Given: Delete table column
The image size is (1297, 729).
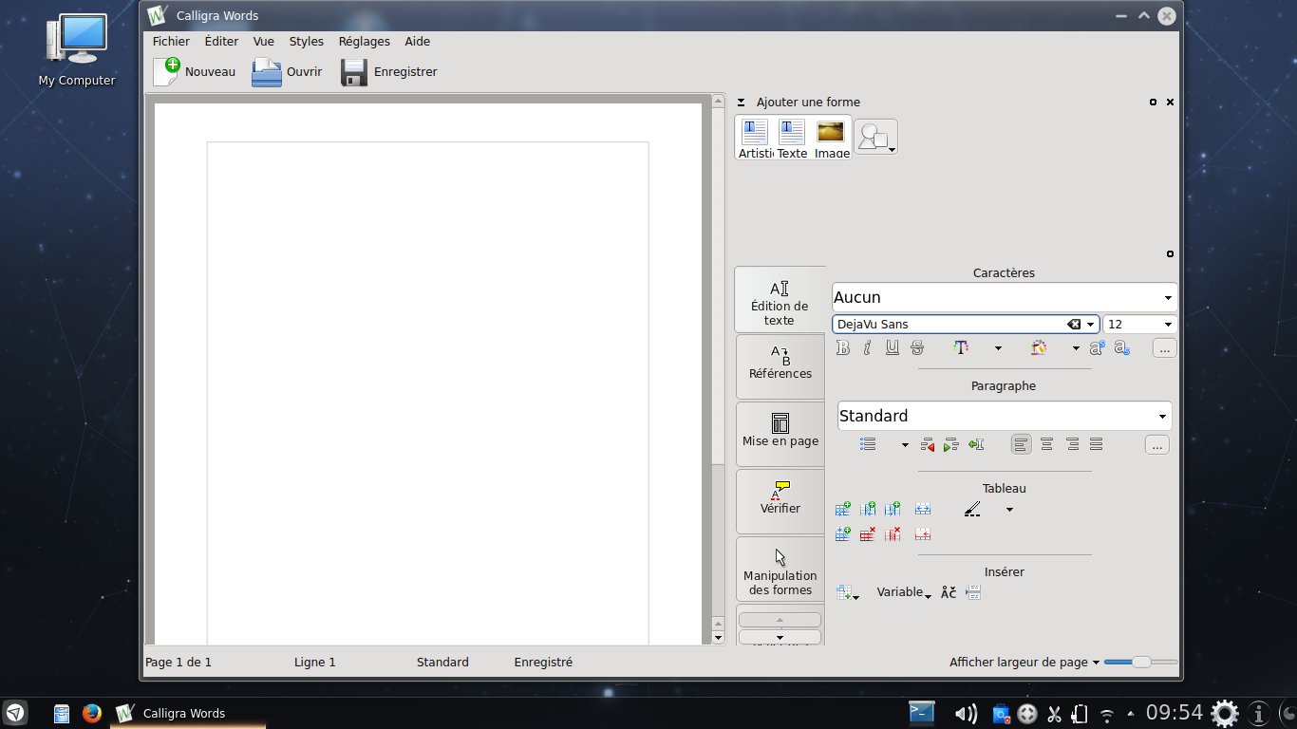Looking at the screenshot, I should [x=892, y=534].
